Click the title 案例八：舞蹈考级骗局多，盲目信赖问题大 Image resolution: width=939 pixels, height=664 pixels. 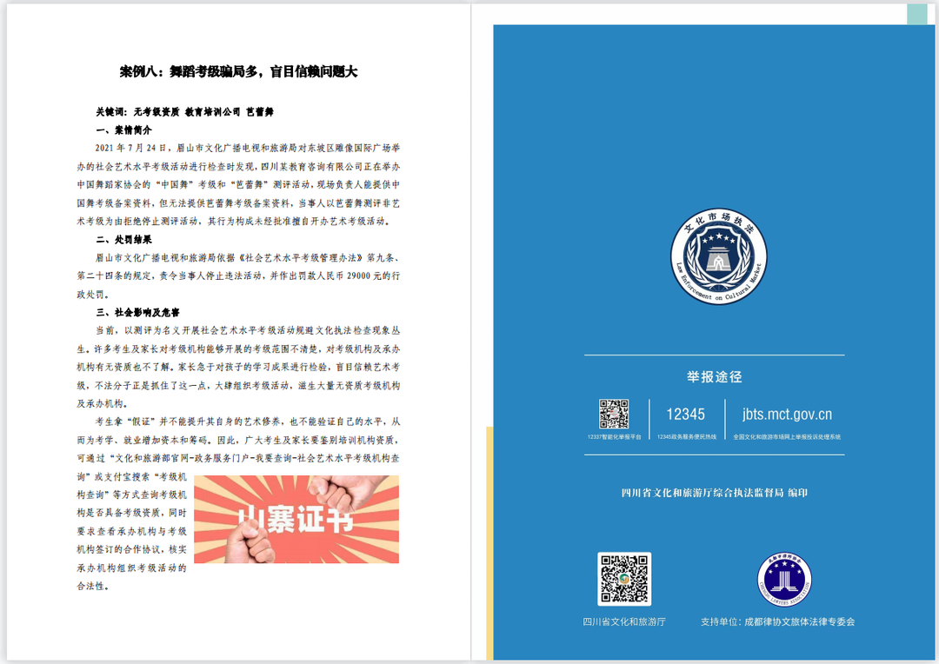pyautogui.click(x=238, y=72)
